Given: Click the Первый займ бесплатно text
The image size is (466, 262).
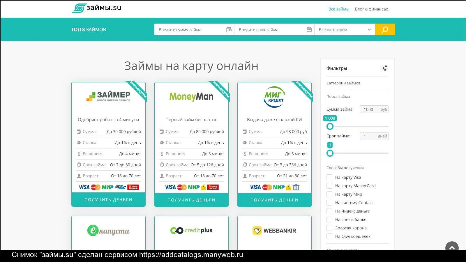Looking at the screenshot, I should point(191,120).
